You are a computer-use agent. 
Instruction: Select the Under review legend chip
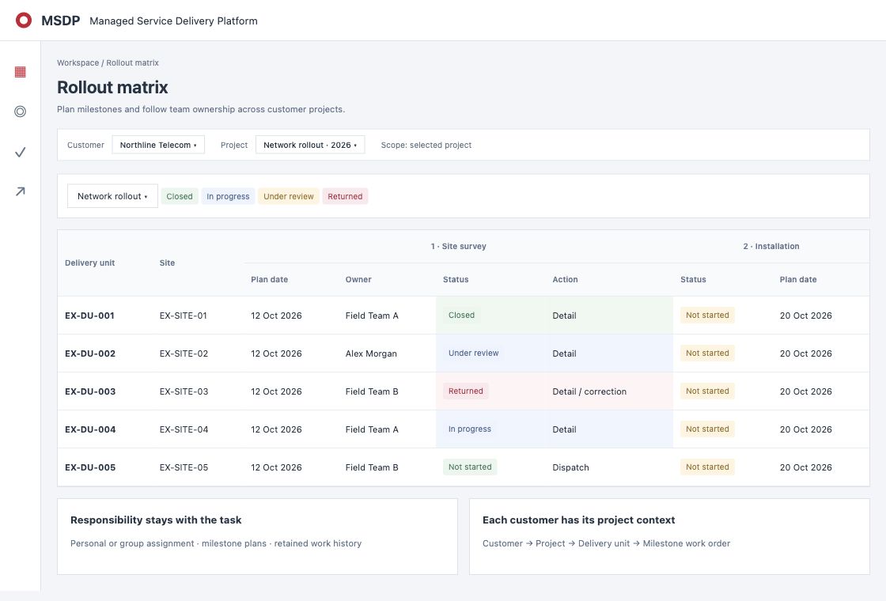coord(289,196)
